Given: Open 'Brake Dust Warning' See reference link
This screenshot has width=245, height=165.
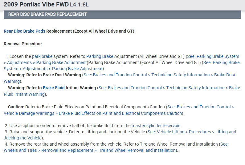Looking at the screenshot, I should [224, 75].
